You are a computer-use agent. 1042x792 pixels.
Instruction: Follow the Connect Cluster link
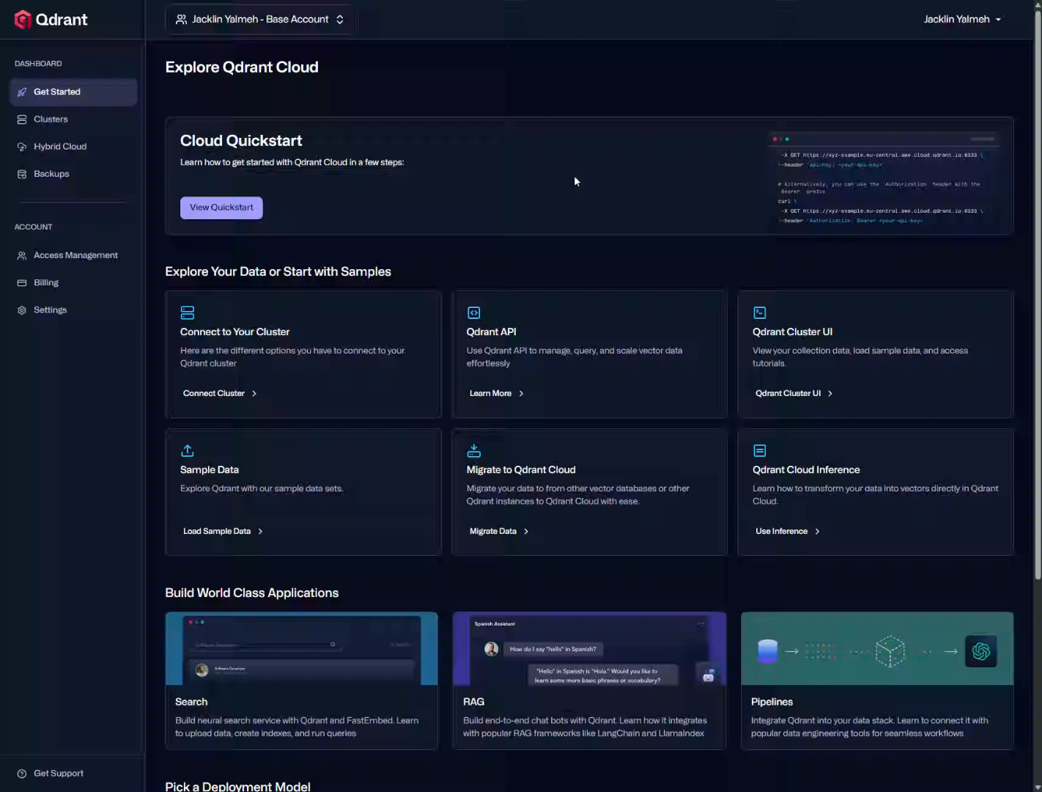point(220,394)
